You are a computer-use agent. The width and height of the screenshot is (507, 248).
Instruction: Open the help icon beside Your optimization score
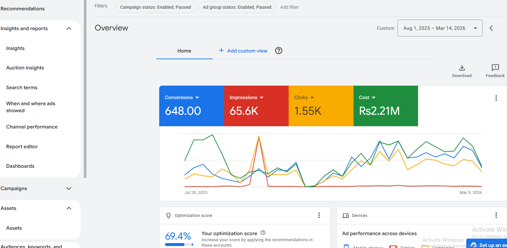[x=263, y=233]
